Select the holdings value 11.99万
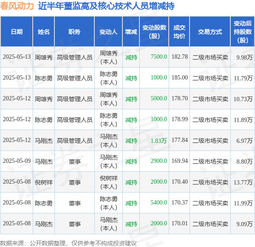255x247 pixels. 243,203
